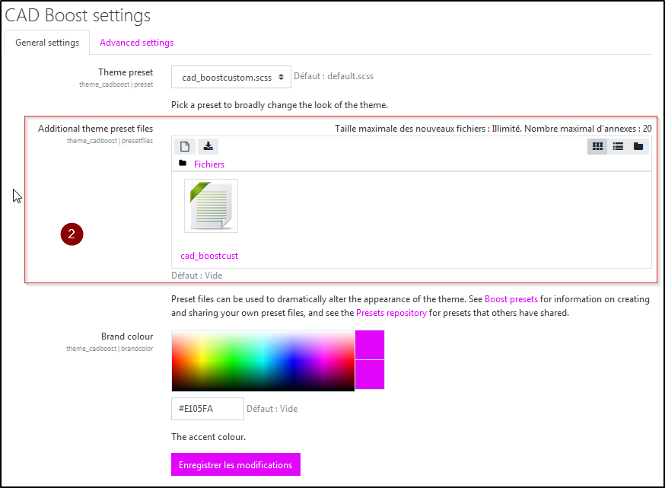The width and height of the screenshot is (665, 488).
Task: Select the cad_boostcust file thumbnail
Action: click(211, 206)
